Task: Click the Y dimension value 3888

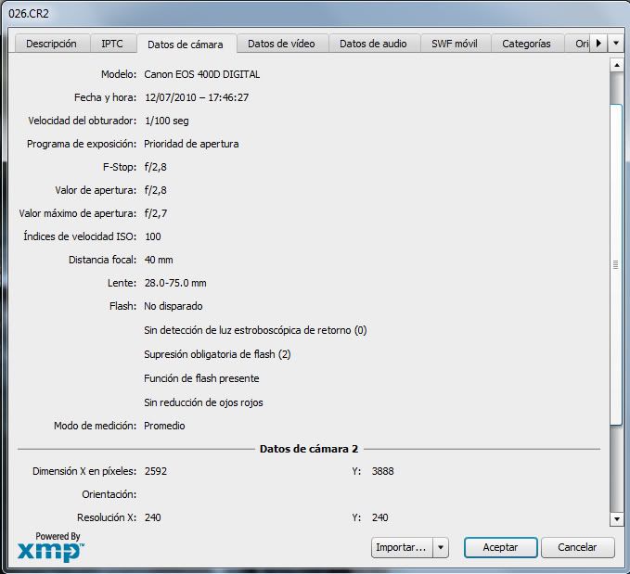Action: [382, 471]
